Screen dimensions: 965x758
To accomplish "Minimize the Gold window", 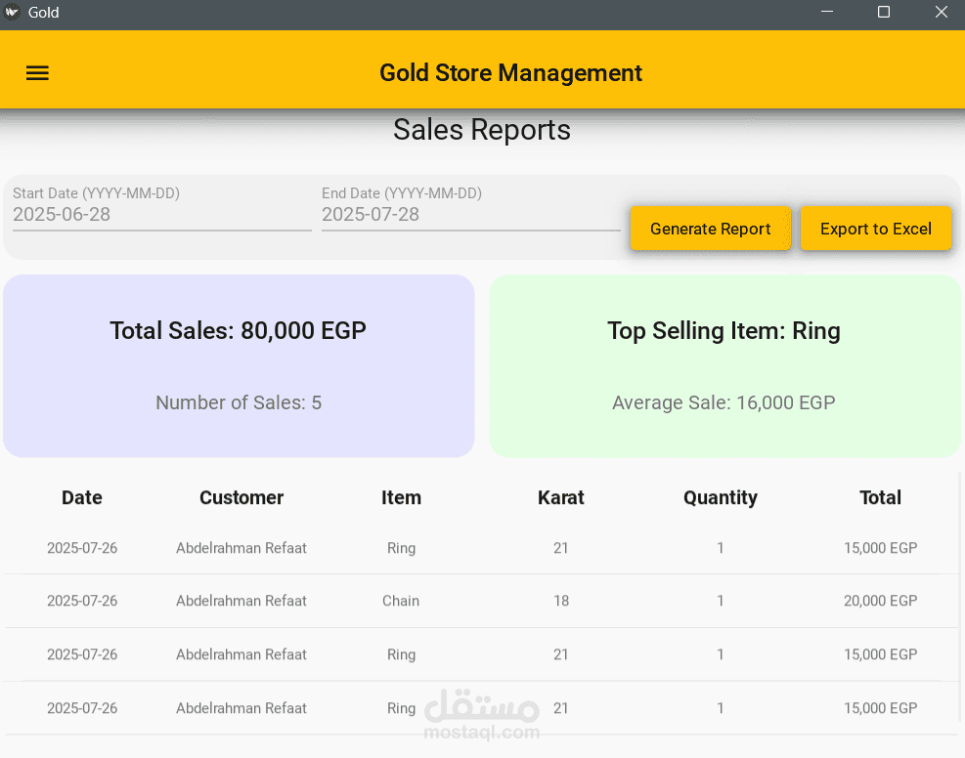I will pyautogui.click(x=826, y=12).
